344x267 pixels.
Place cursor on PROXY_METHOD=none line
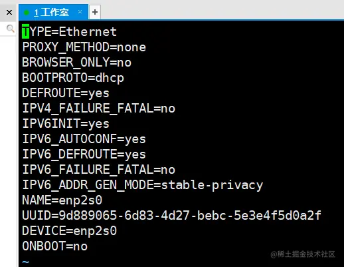point(84,47)
